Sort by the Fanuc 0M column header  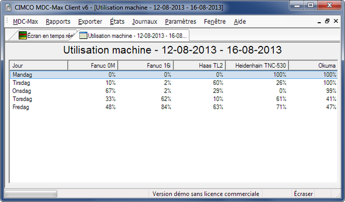93,65
